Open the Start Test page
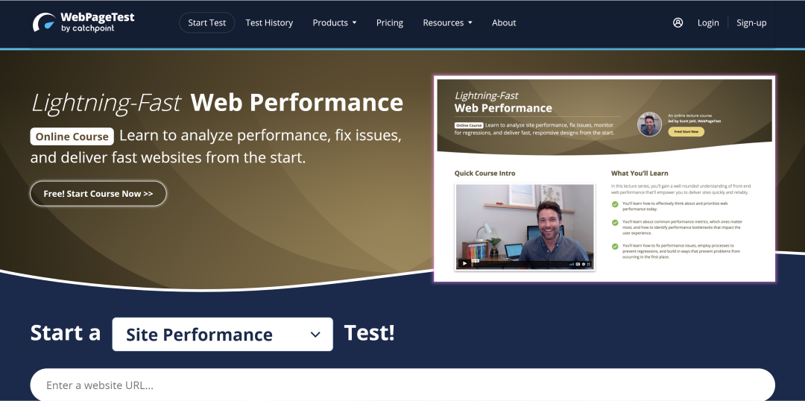This screenshot has width=805, height=401. (x=207, y=22)
